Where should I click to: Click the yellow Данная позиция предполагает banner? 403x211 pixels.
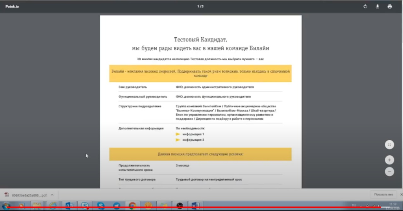click(200, 154)
